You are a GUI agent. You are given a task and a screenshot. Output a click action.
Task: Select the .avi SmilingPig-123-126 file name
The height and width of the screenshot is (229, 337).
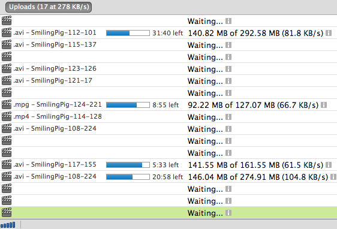coord(55,68)
